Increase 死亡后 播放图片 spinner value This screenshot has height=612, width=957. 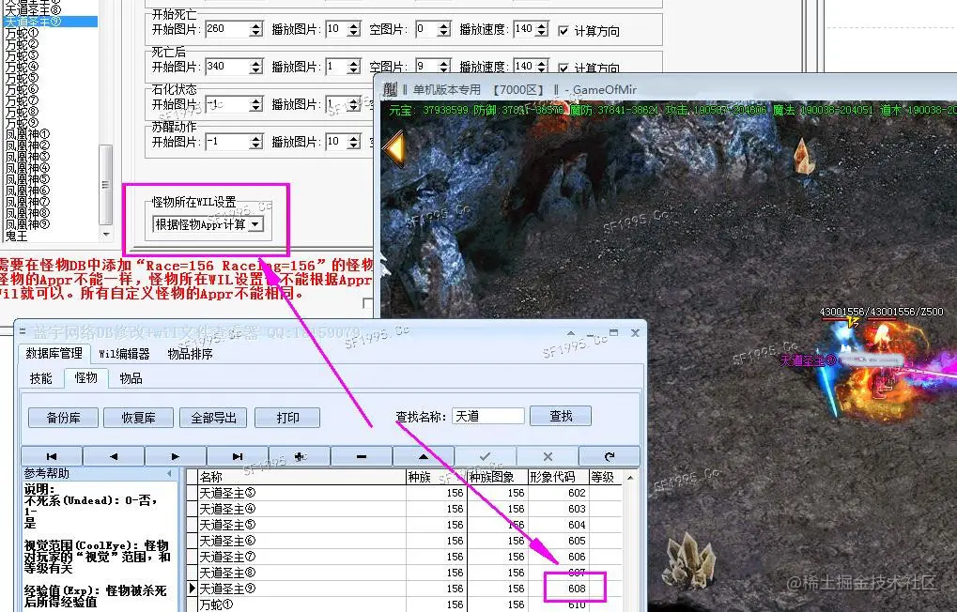pyautogui.click(x=353, y=63)
